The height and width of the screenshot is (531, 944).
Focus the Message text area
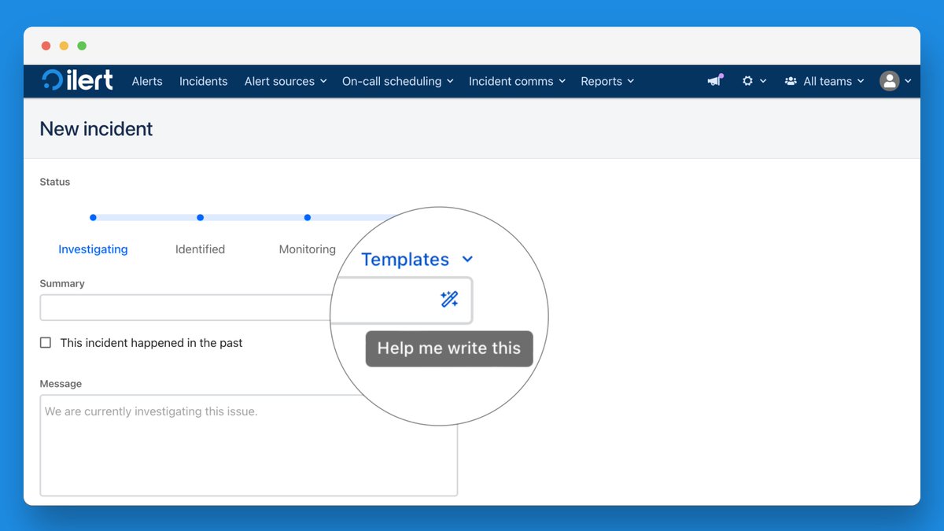click(x=249, y=445)
